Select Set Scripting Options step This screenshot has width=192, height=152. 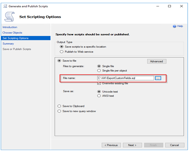[x=25, y=38]
